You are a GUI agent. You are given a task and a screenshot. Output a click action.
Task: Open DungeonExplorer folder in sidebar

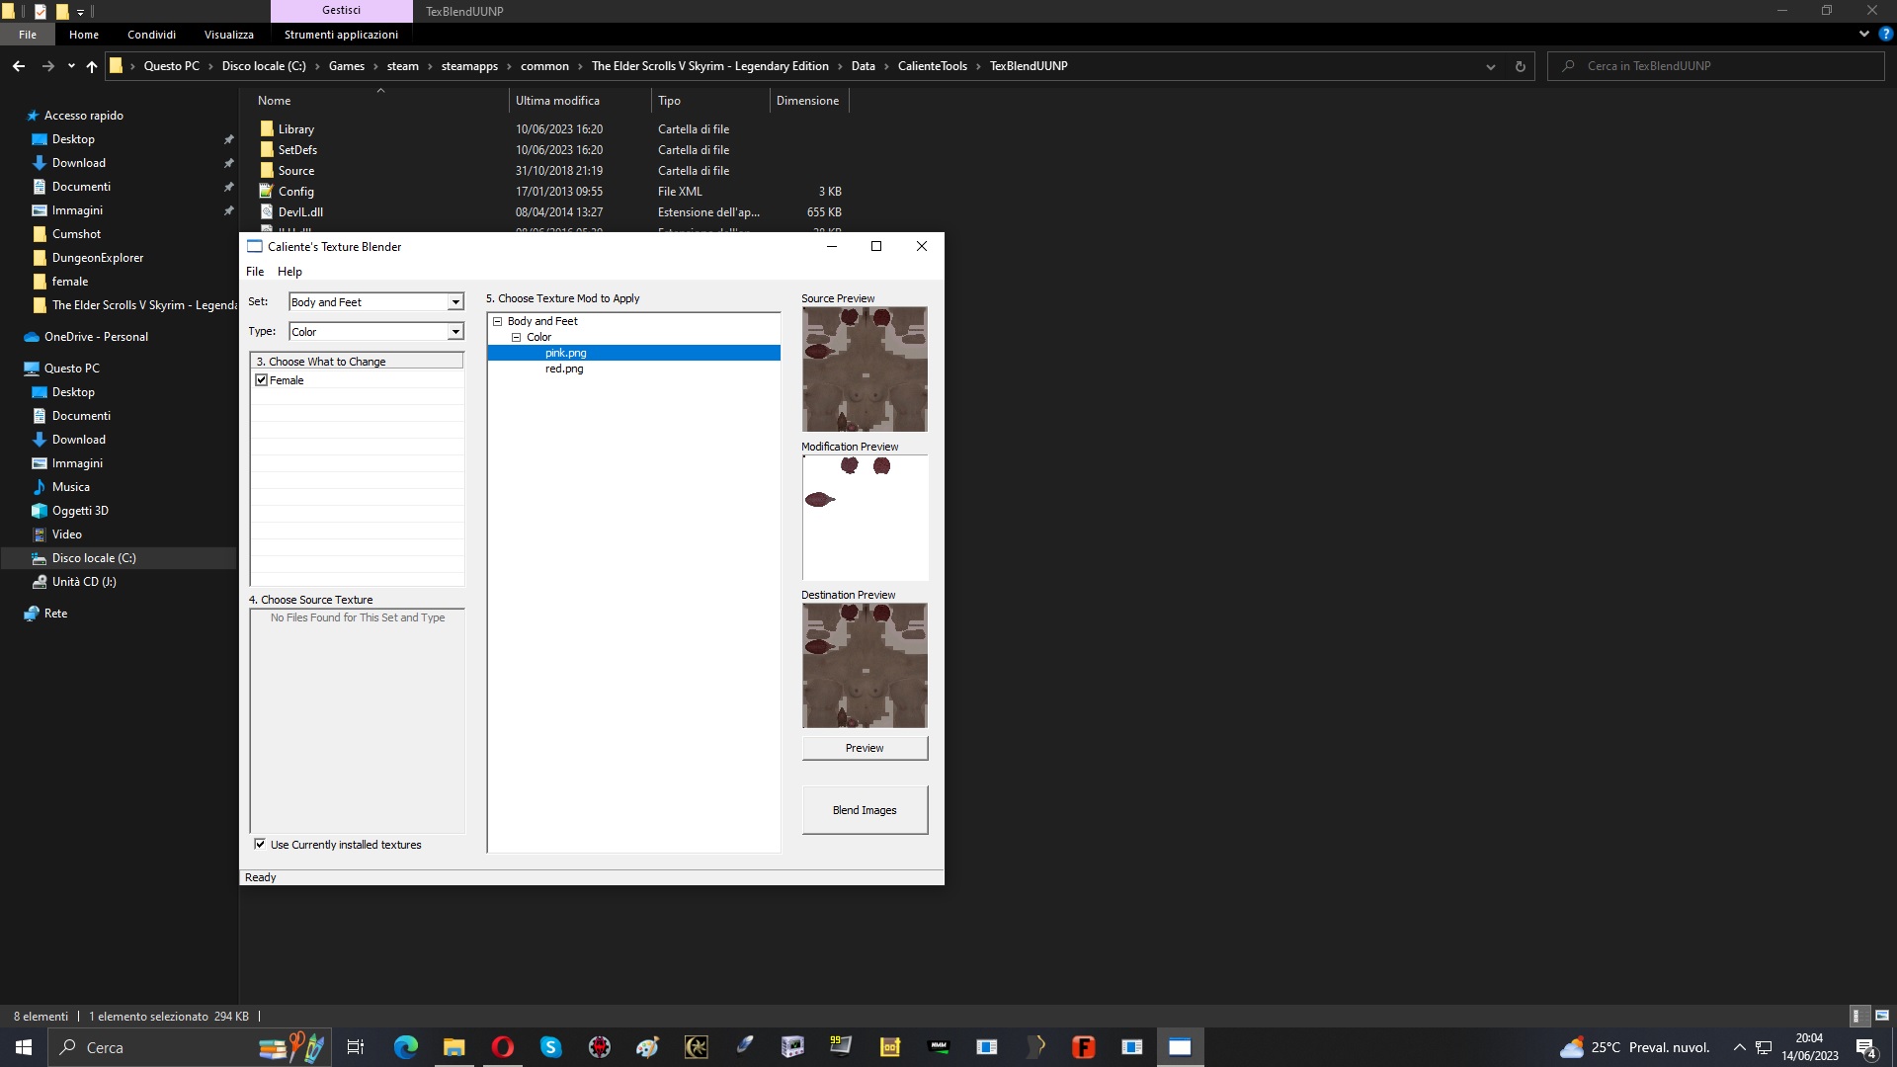click(97, 258)
